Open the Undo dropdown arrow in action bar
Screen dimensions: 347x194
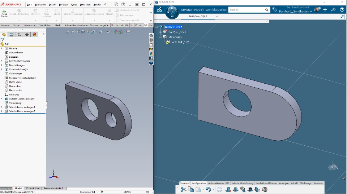click(213, 189)
